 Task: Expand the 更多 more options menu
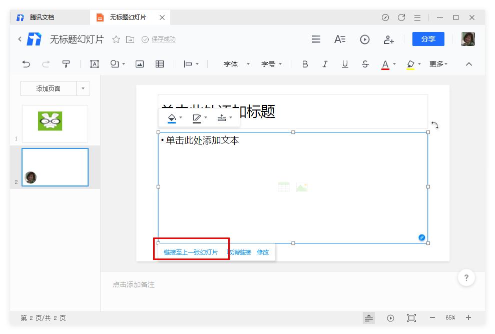point(436,64)
